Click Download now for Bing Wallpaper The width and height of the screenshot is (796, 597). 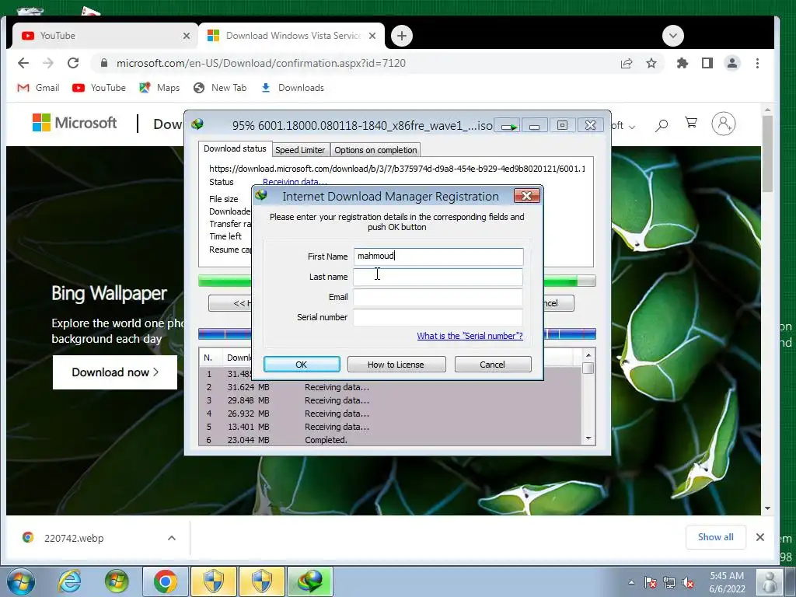click(115, 372)
